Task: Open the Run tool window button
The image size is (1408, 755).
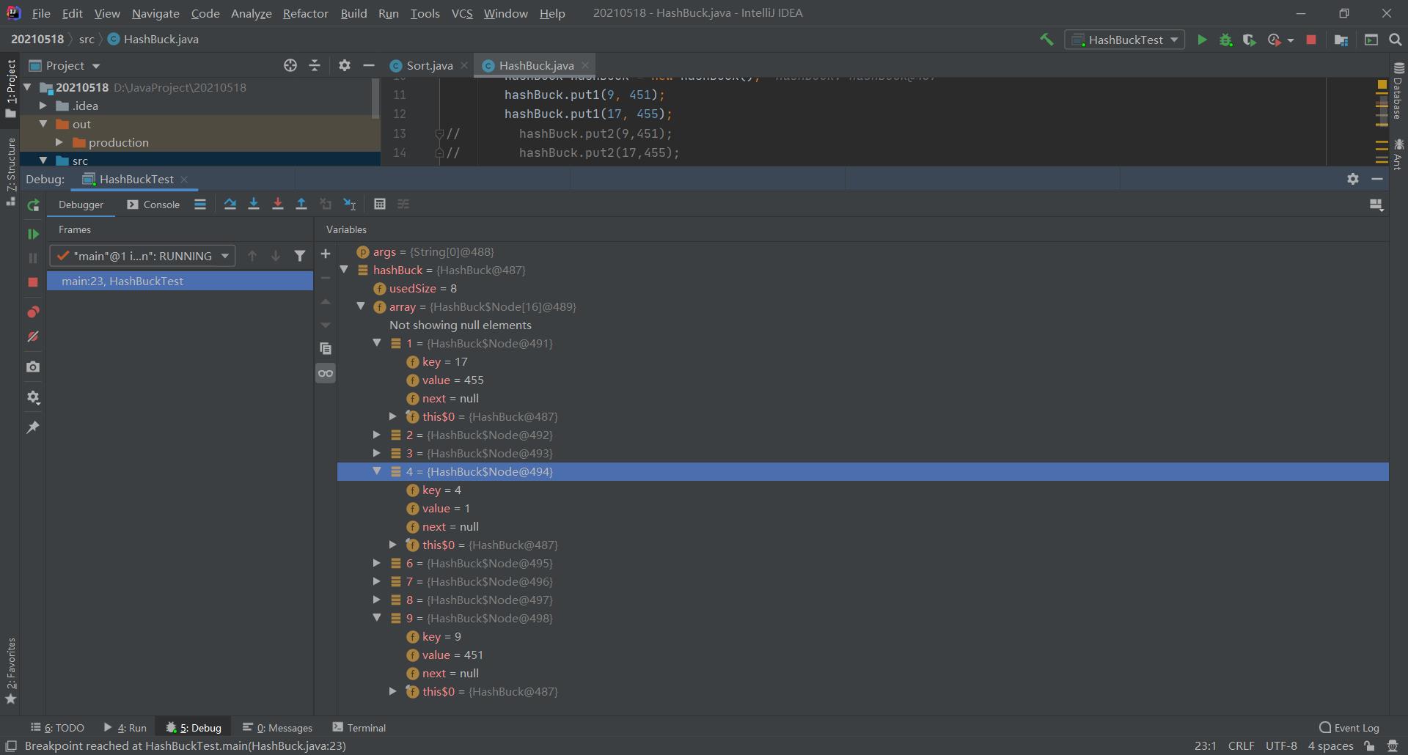Action: tap(125, 728)
